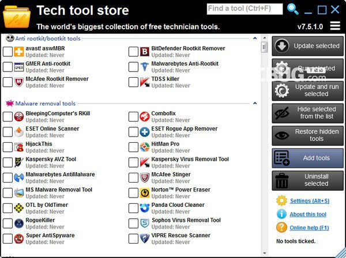Click Update and run selected button

307,91
